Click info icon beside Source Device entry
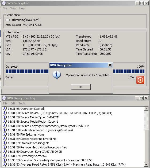This screenshot has height=168, width=150. (x=5, y=113)
